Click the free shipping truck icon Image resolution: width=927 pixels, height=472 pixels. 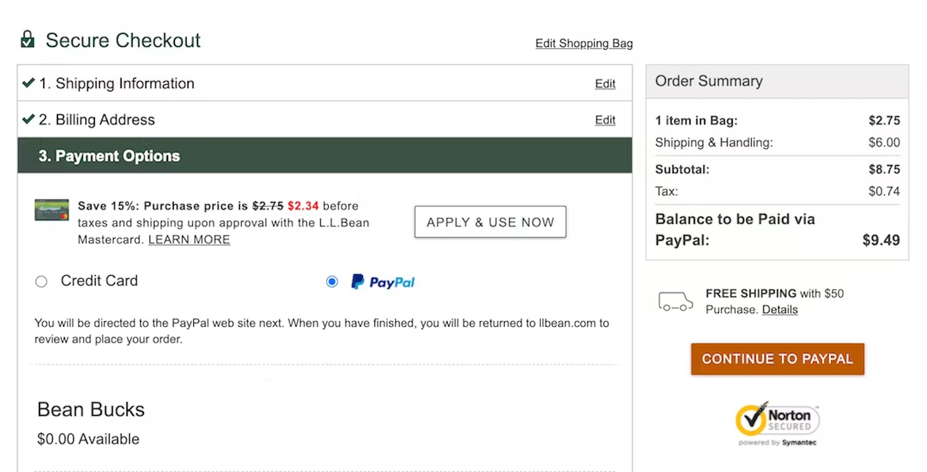tap(675, 301)
